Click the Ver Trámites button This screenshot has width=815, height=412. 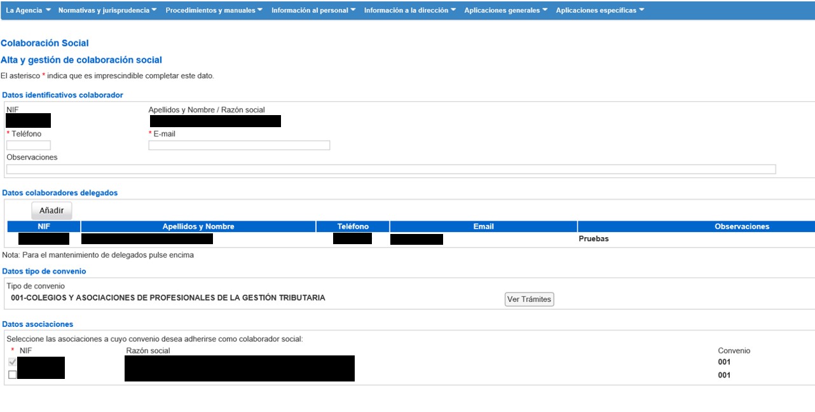click(x=529, y=299)
